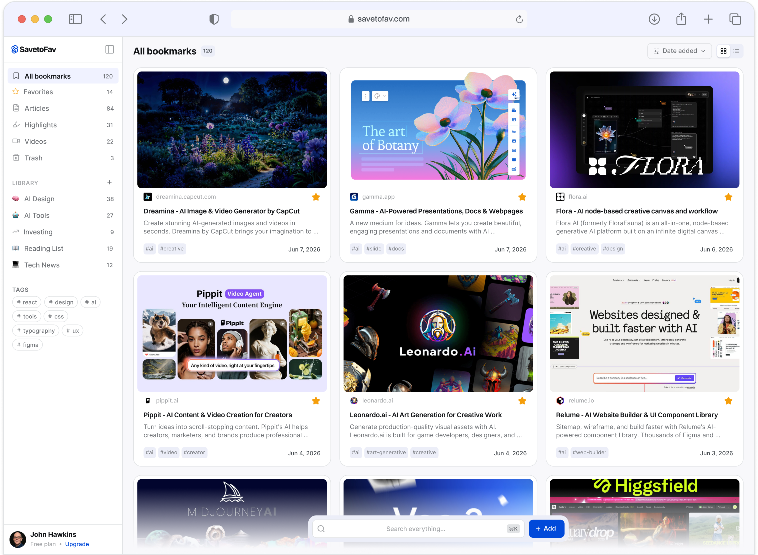Open the Reading List collection
Image resolution: width=758 pixels, height=555 pixels.
(63, 248)
